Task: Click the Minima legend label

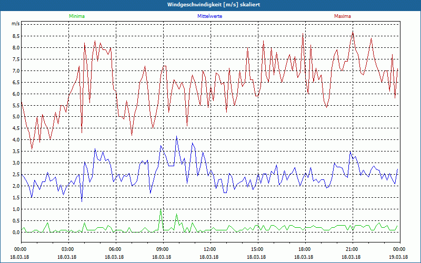Action: pos(77,16)
